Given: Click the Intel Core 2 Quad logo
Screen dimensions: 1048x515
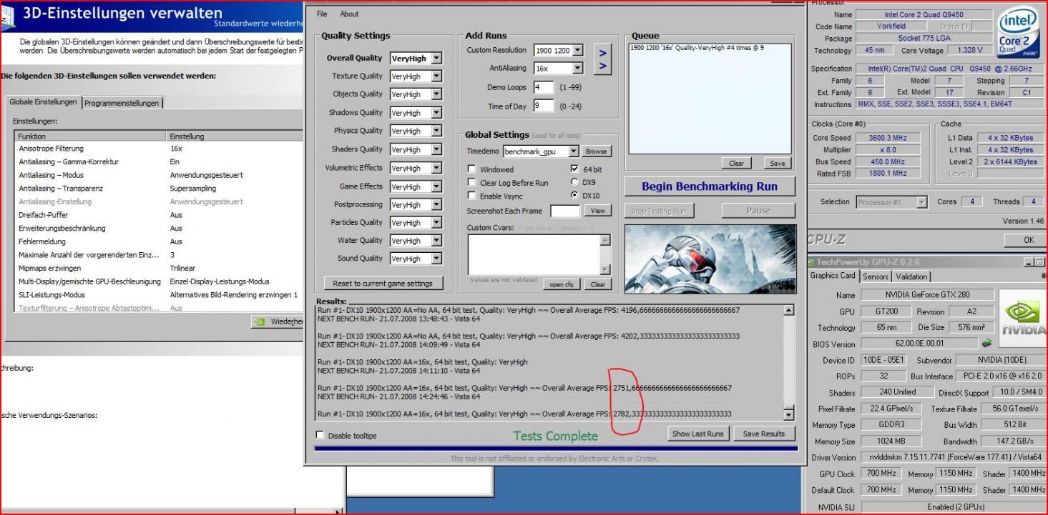Looking at the screenshot, I should (x=1018, y=33).
